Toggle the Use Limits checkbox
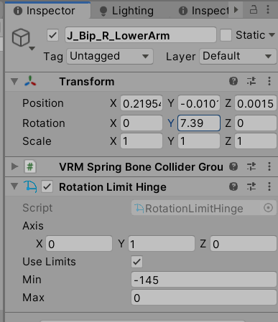The width and height of the screenshot is (278, 322). (137, 262)
